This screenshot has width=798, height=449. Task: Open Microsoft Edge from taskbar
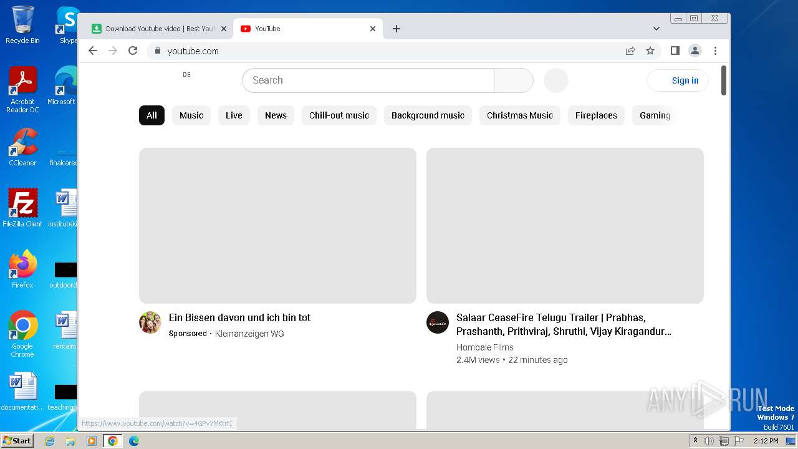click(134, 441)
